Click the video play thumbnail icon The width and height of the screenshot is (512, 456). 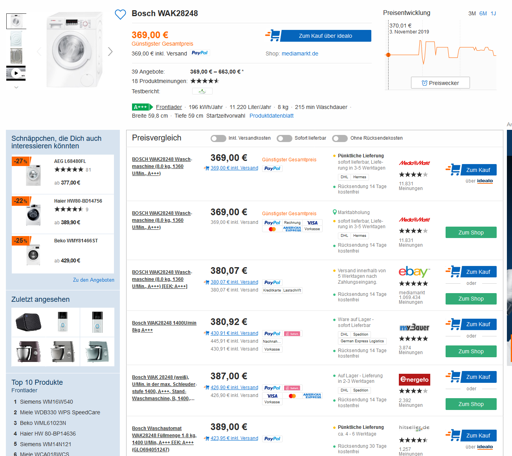[x=16, y=73]
